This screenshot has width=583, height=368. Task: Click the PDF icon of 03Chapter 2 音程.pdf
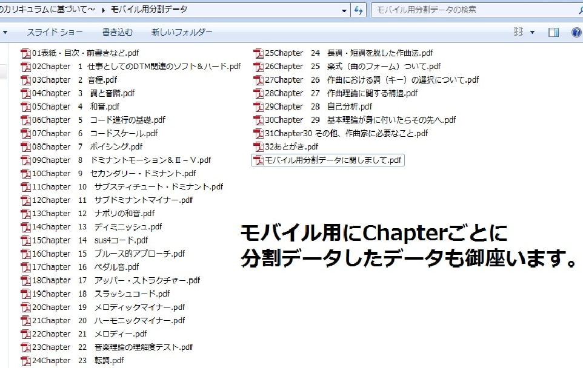tap(25, 80)
